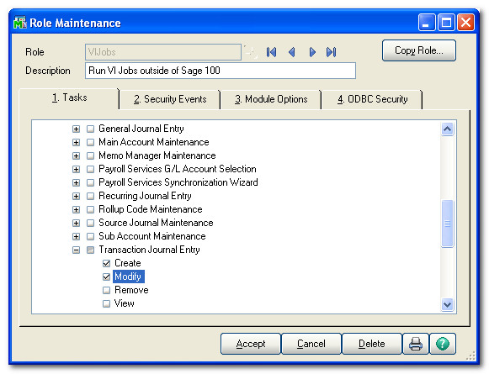Viewport: 489px width, 374px height.
Task: Click the task list scrollbar thumb
Action: tap(448, 224)
